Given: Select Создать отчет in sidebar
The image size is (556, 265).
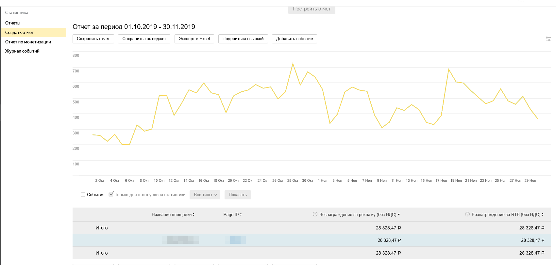Looking at the screenshot, I should 20,33.
